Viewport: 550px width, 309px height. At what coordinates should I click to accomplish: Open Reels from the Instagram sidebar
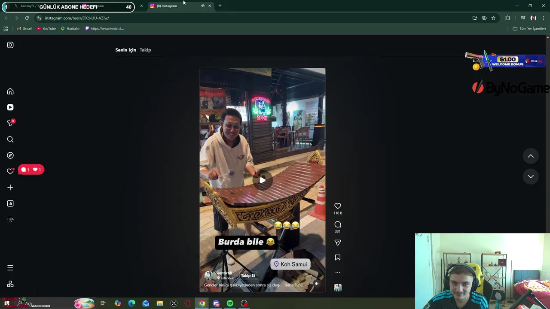(x=10, y=107)
